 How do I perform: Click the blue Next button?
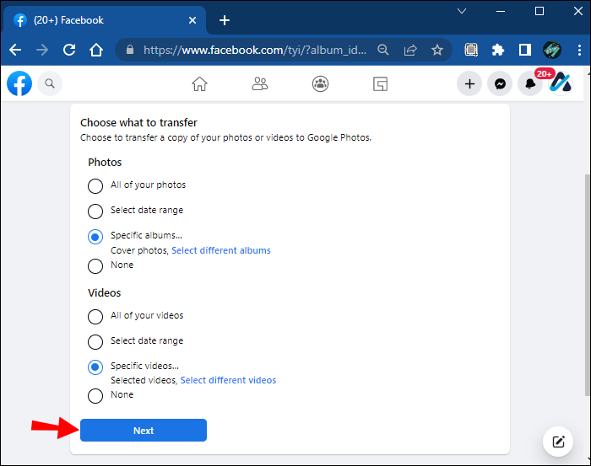pyautogui.click(x=144, y=431)
